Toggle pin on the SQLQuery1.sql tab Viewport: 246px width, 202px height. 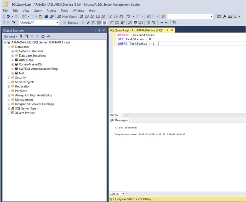[167, 30]
